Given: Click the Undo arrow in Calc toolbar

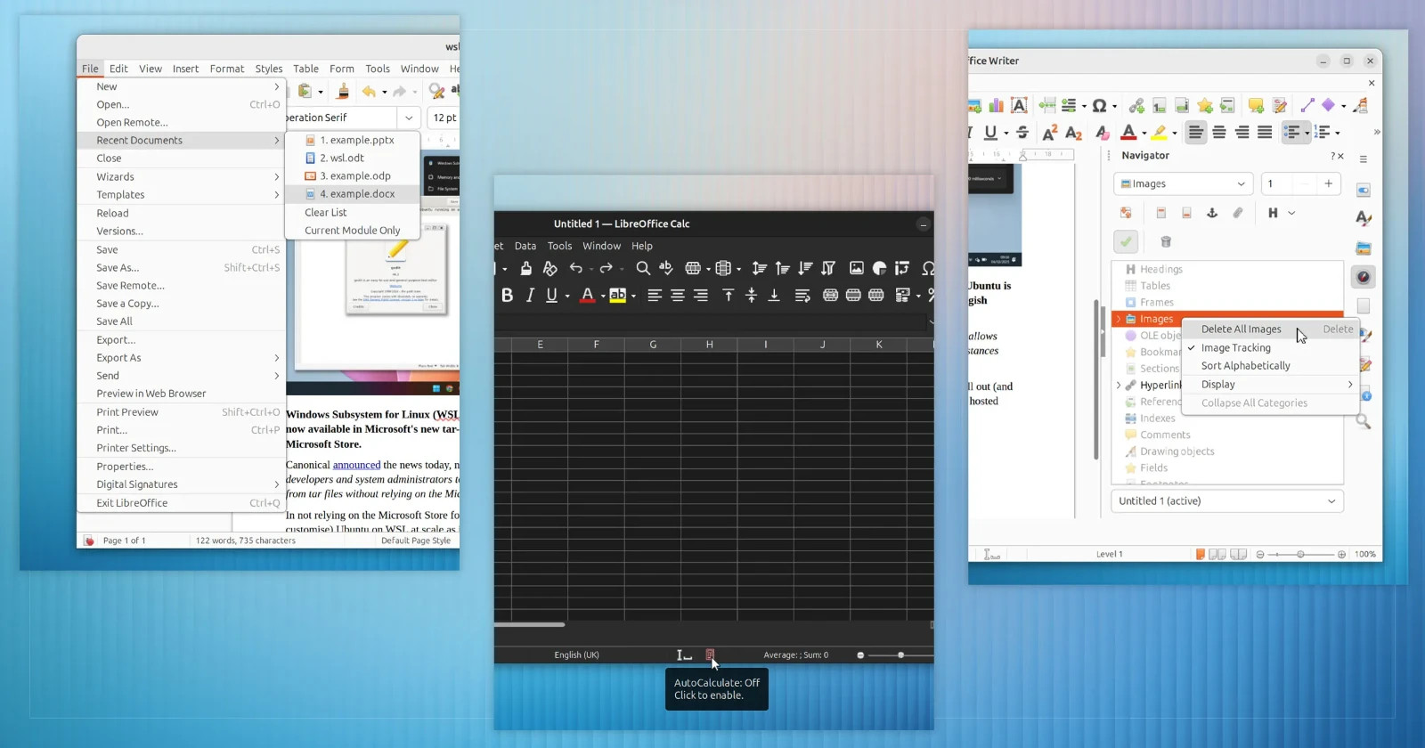Looking at the screenshot, I should 576,268.
